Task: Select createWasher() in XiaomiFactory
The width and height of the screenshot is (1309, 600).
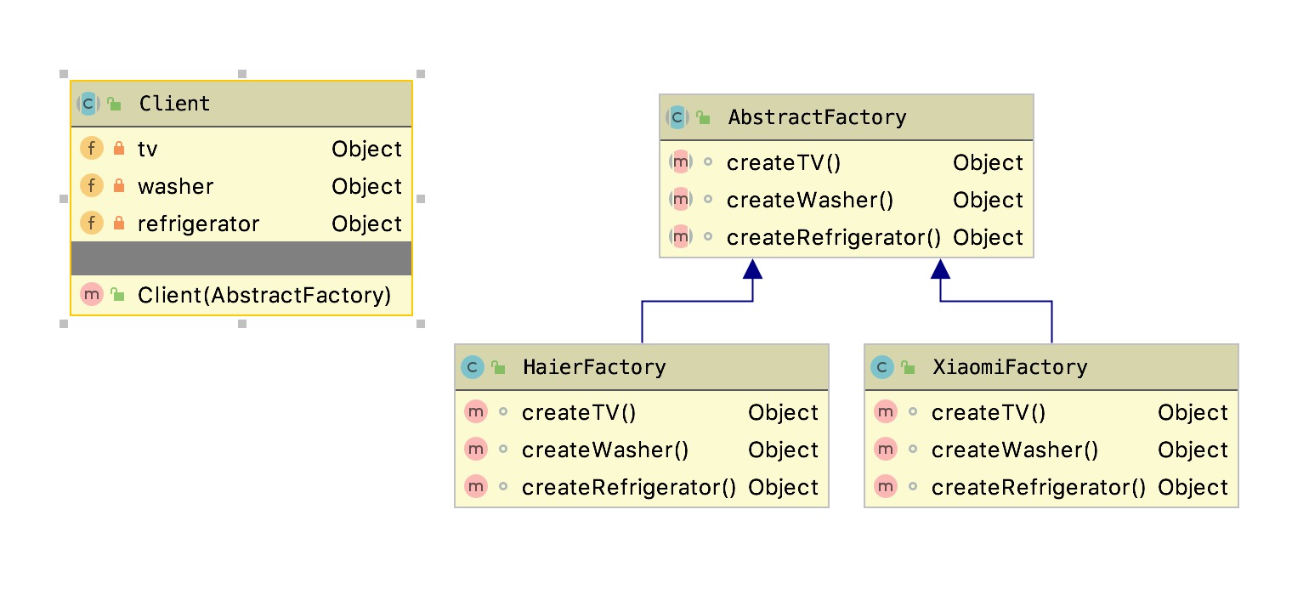Action: 1015,450
